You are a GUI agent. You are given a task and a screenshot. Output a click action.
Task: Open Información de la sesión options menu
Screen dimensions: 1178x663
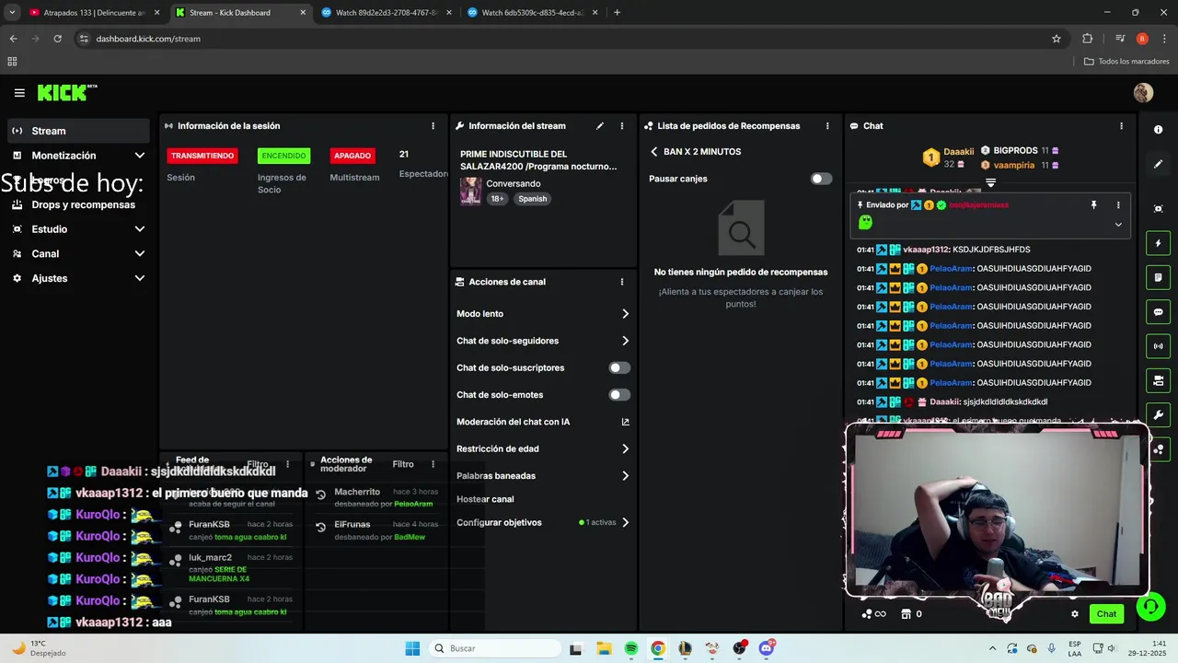(x=433, y=126)
